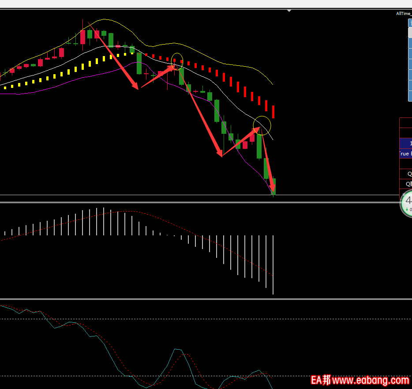Click the blue panel header at top right
Screen dimensions: 412x389
tap(410, 23)
